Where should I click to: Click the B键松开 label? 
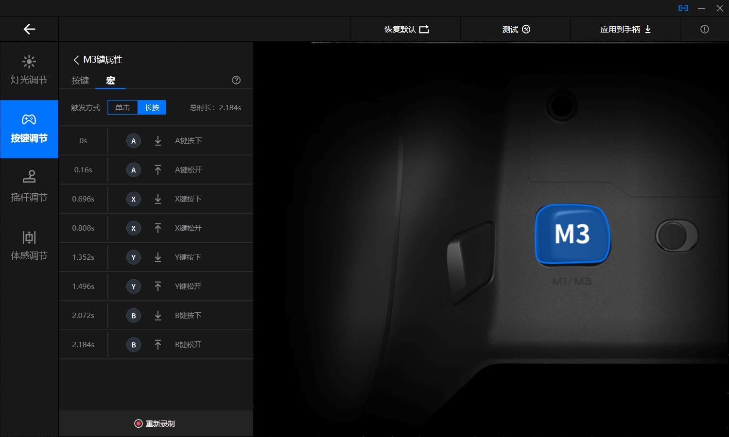pos(188,345)
